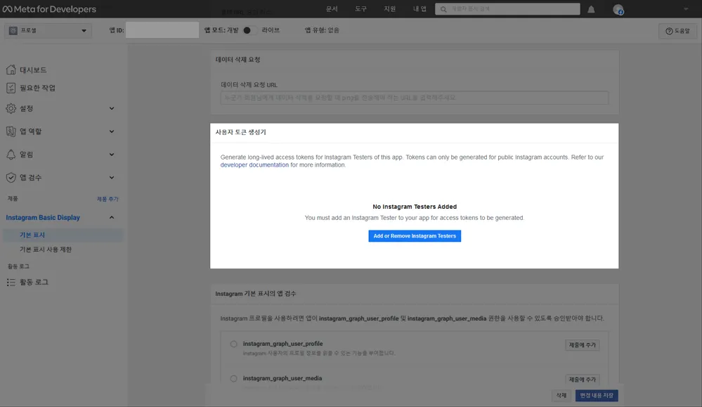Image resolution: width=702 pixels, height=407 pixels.
Task: Click 제출에 추가 for instagram_graph_user_media
Action: (x=582, y=380)
